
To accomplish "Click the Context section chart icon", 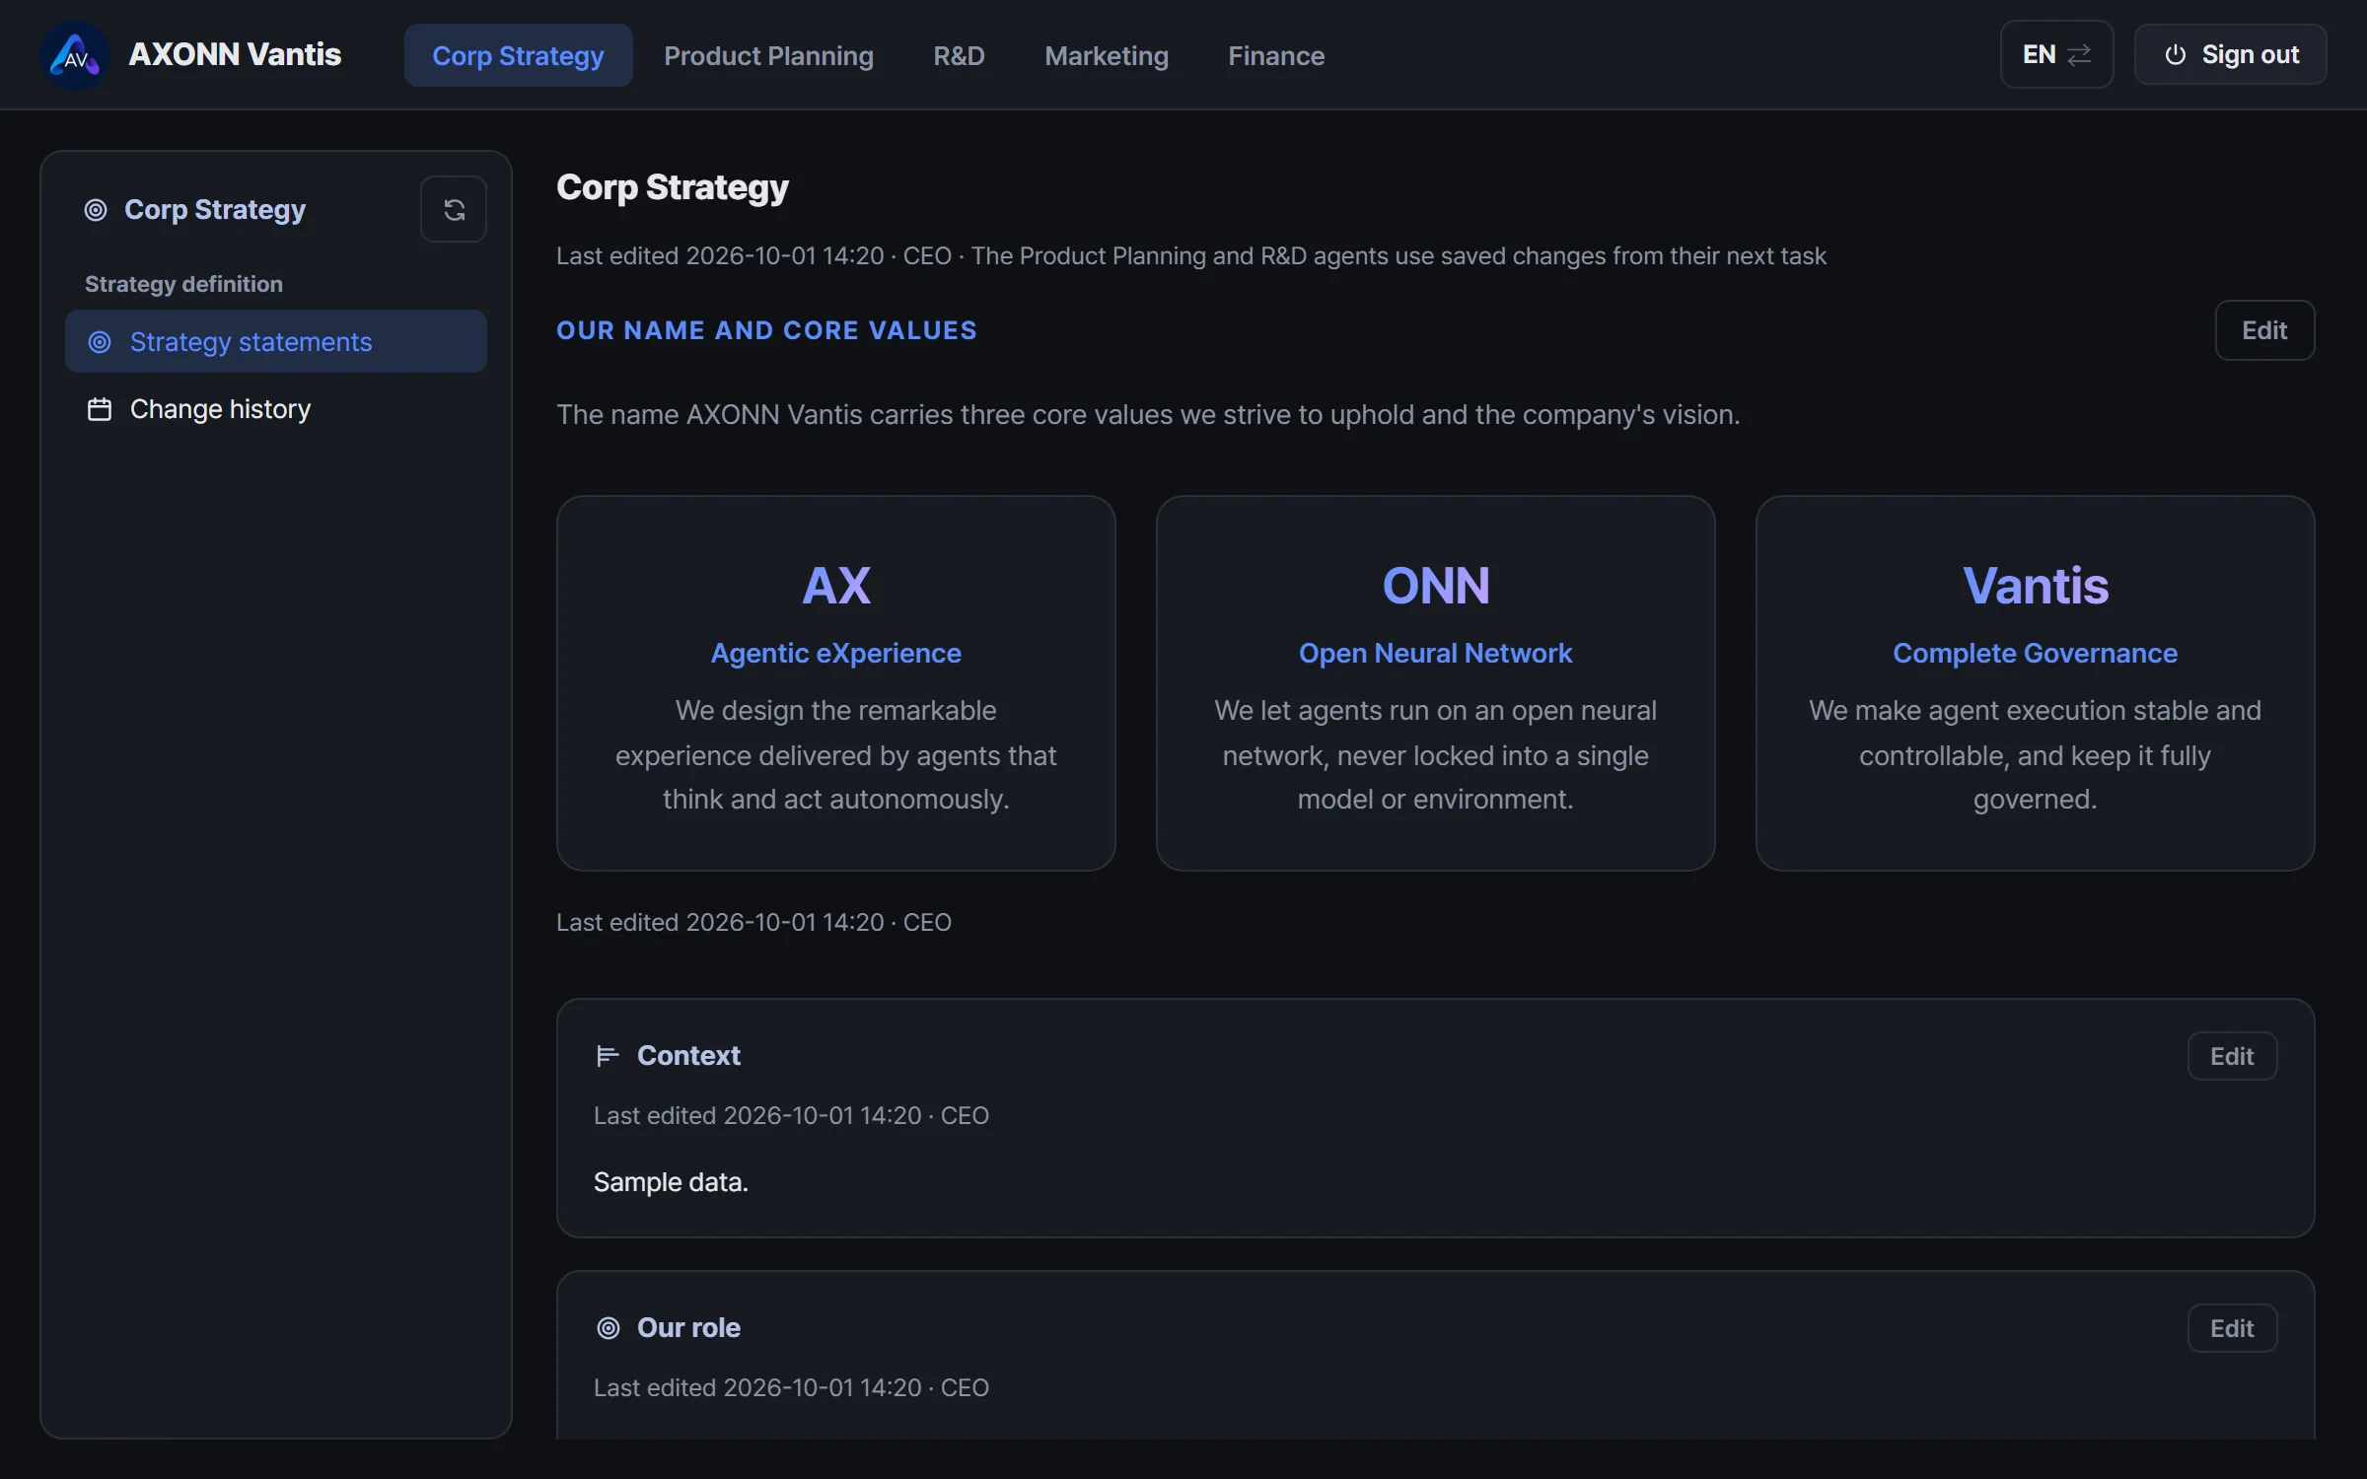I will (608, 1056).
